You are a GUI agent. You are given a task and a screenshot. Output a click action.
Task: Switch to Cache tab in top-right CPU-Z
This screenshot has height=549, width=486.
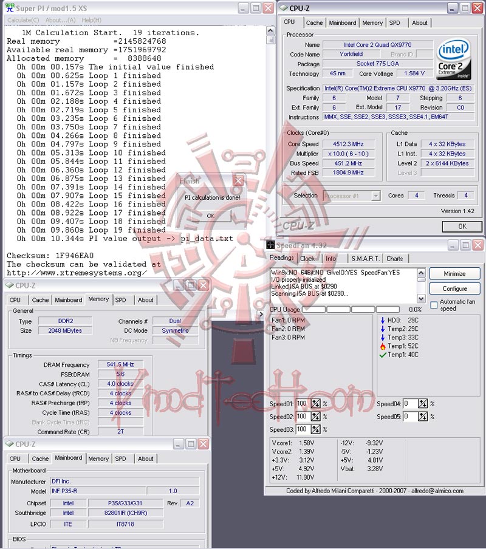[314, 22]
